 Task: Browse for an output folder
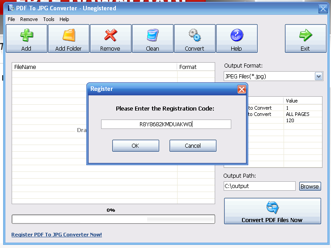[310, 186]
